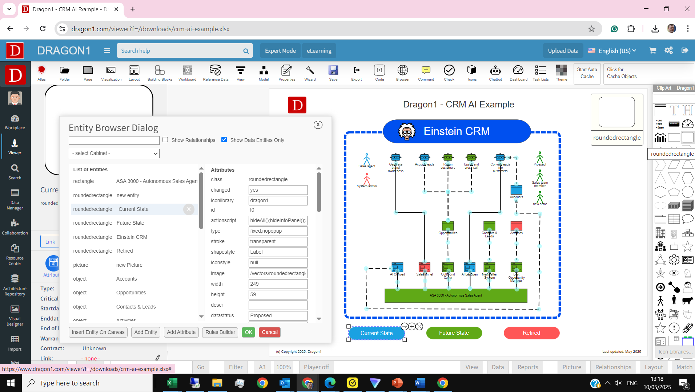Screen dimensions: 695x392
Task: Open the Data bottom tab
Action: (498, 367)
